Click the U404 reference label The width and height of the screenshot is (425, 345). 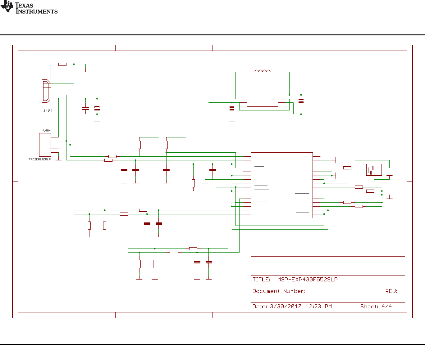pos(47,131)
